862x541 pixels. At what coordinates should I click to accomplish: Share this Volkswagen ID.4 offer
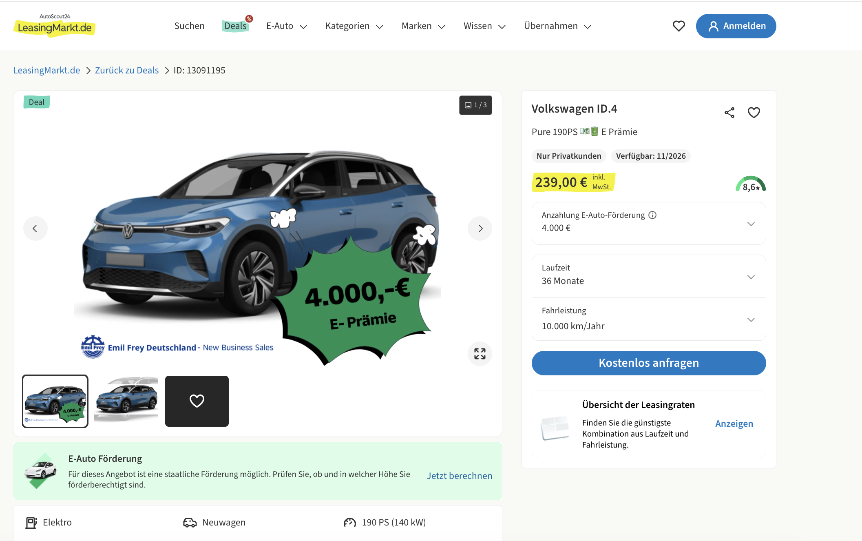[729, 113]
